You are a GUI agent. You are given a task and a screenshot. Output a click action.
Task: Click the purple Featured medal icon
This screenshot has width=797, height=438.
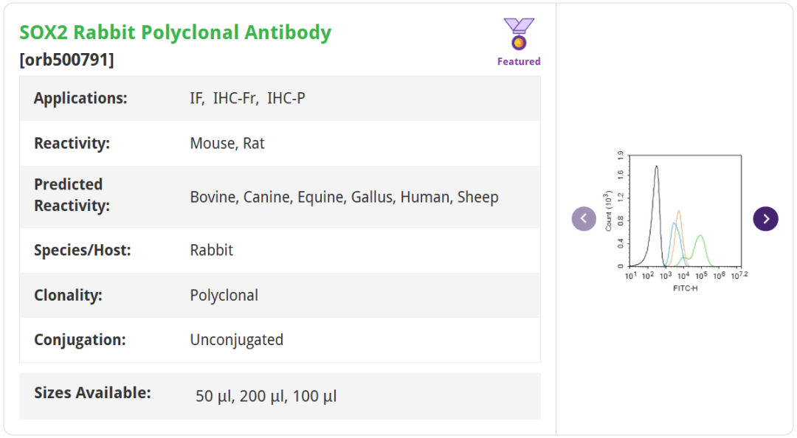pos(519,34)
